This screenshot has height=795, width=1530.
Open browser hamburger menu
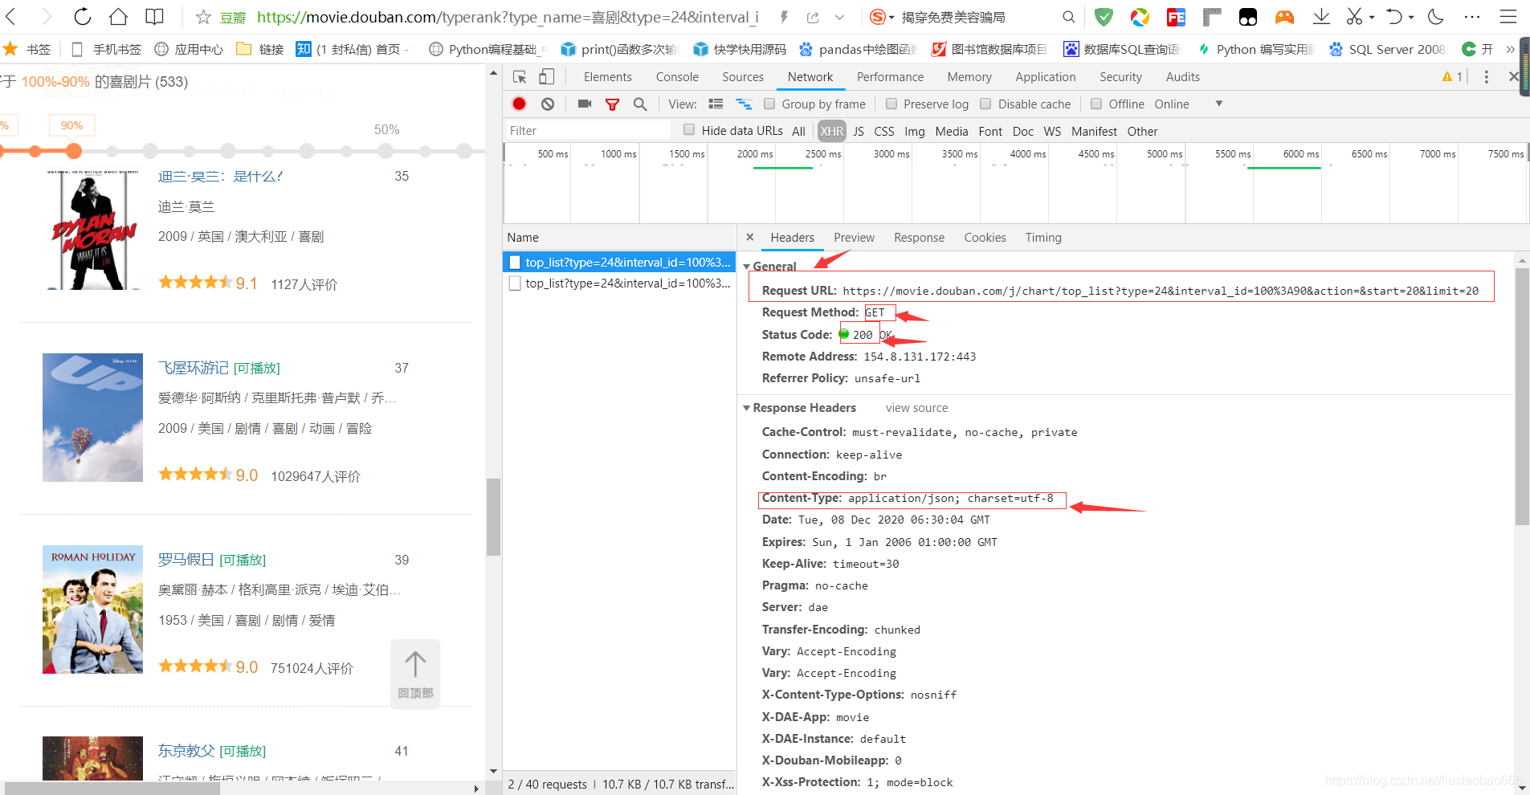pyautogui.click(x=1508, y=17)
